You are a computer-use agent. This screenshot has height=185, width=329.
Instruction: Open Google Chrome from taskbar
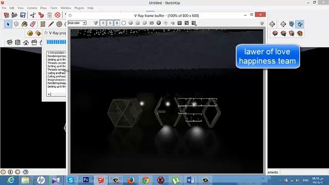click(145, 180)
